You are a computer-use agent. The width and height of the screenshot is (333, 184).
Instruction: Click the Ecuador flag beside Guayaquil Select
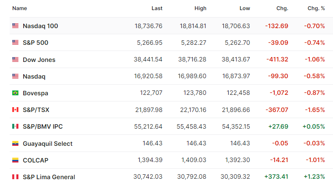15,143
